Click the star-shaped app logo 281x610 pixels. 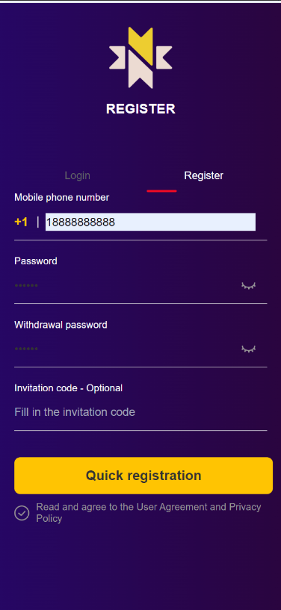[140, 57]
